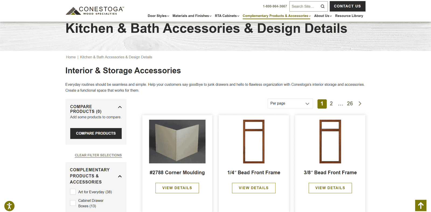
Task: Click in the Search Site field
Action: (x=304, y=6)
